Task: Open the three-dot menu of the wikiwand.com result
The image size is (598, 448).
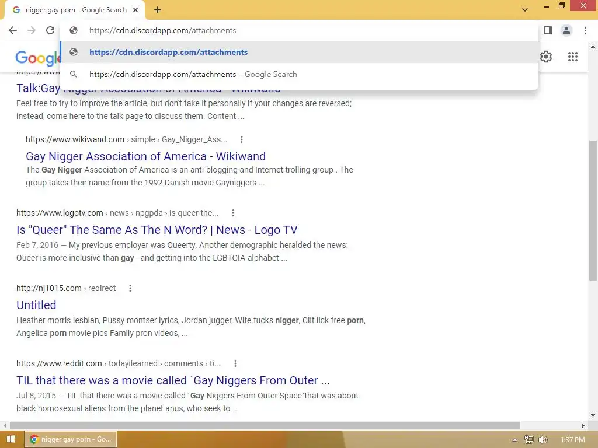Action: [x=241, y=139]
